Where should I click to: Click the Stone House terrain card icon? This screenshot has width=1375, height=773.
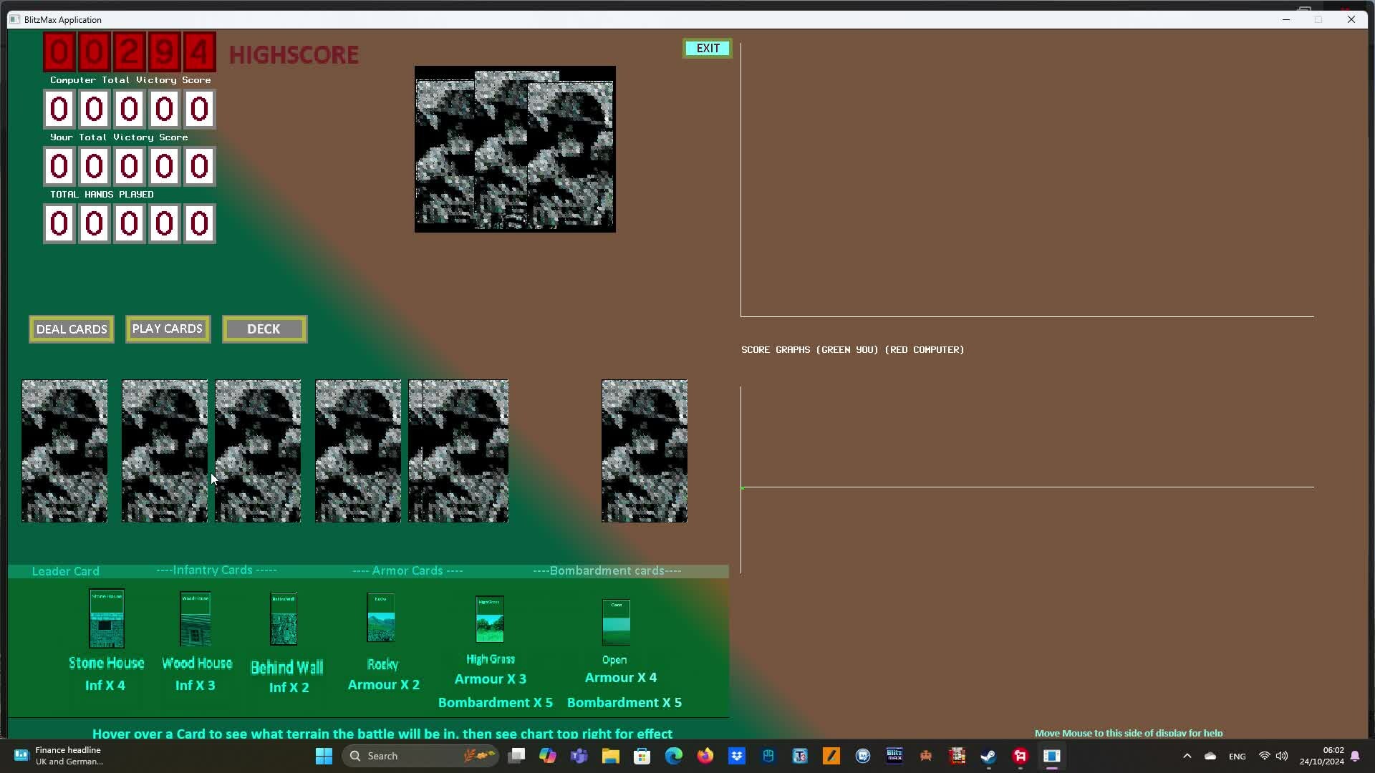(x=106, y=618)
